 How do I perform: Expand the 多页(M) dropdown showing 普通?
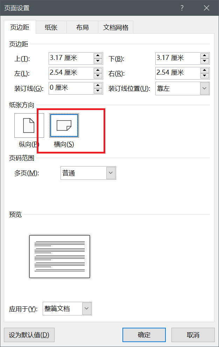coord(88,173)
